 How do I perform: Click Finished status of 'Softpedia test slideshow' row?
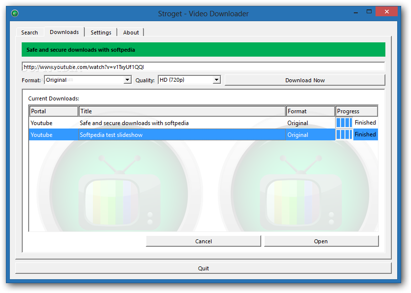[365, 134]
